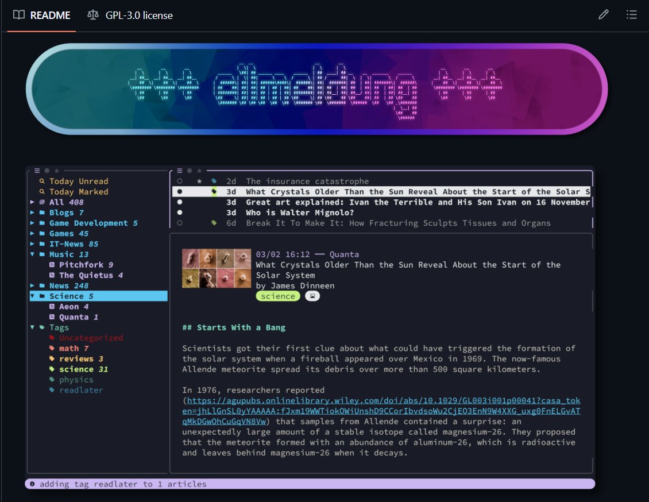
Task: Click the green science tag pill
Action: tap(277, 296)
